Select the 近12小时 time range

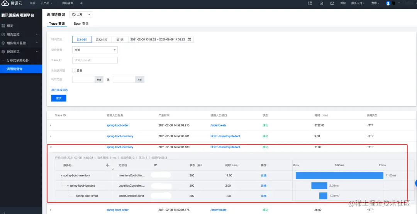click(x=102, y=39)
